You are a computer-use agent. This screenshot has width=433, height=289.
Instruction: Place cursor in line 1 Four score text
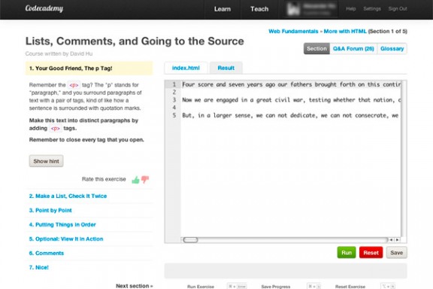point(291,84)
